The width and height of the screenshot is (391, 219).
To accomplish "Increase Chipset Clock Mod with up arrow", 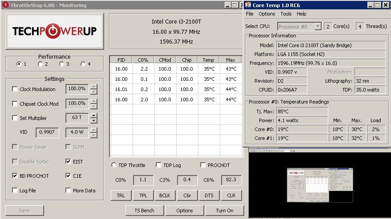I will pos(94,101).
